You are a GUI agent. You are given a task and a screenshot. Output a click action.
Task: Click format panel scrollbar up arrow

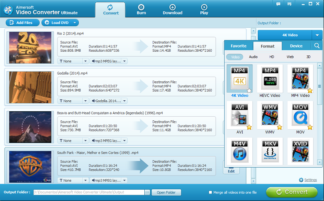pyautogui.click(x=319, y=66)
